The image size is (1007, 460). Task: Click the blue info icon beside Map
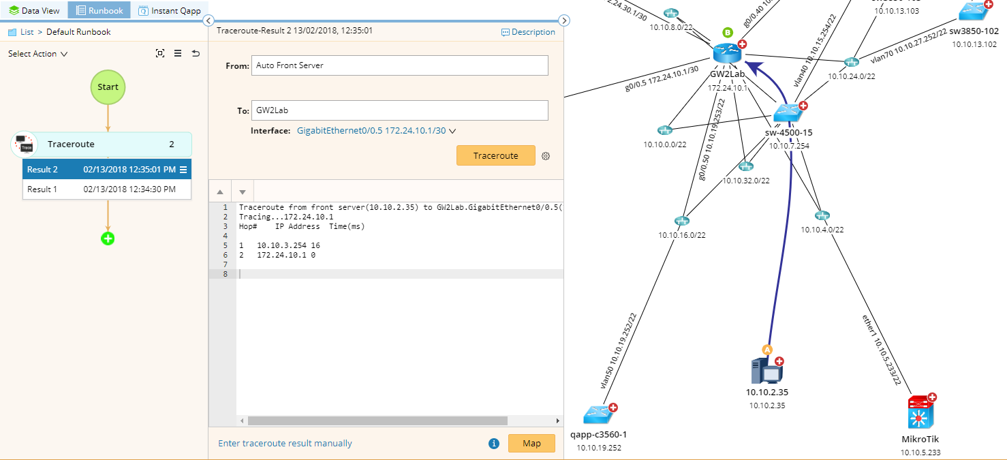tap(495, 444)
